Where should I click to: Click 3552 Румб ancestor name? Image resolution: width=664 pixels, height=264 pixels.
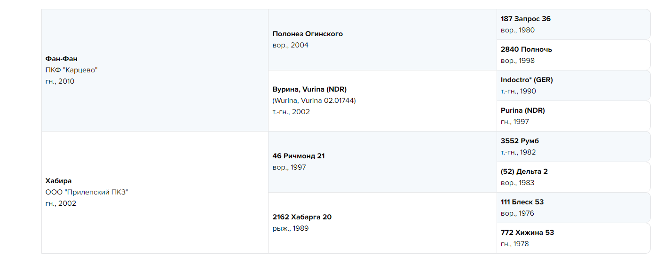click(x=520, y=141)
